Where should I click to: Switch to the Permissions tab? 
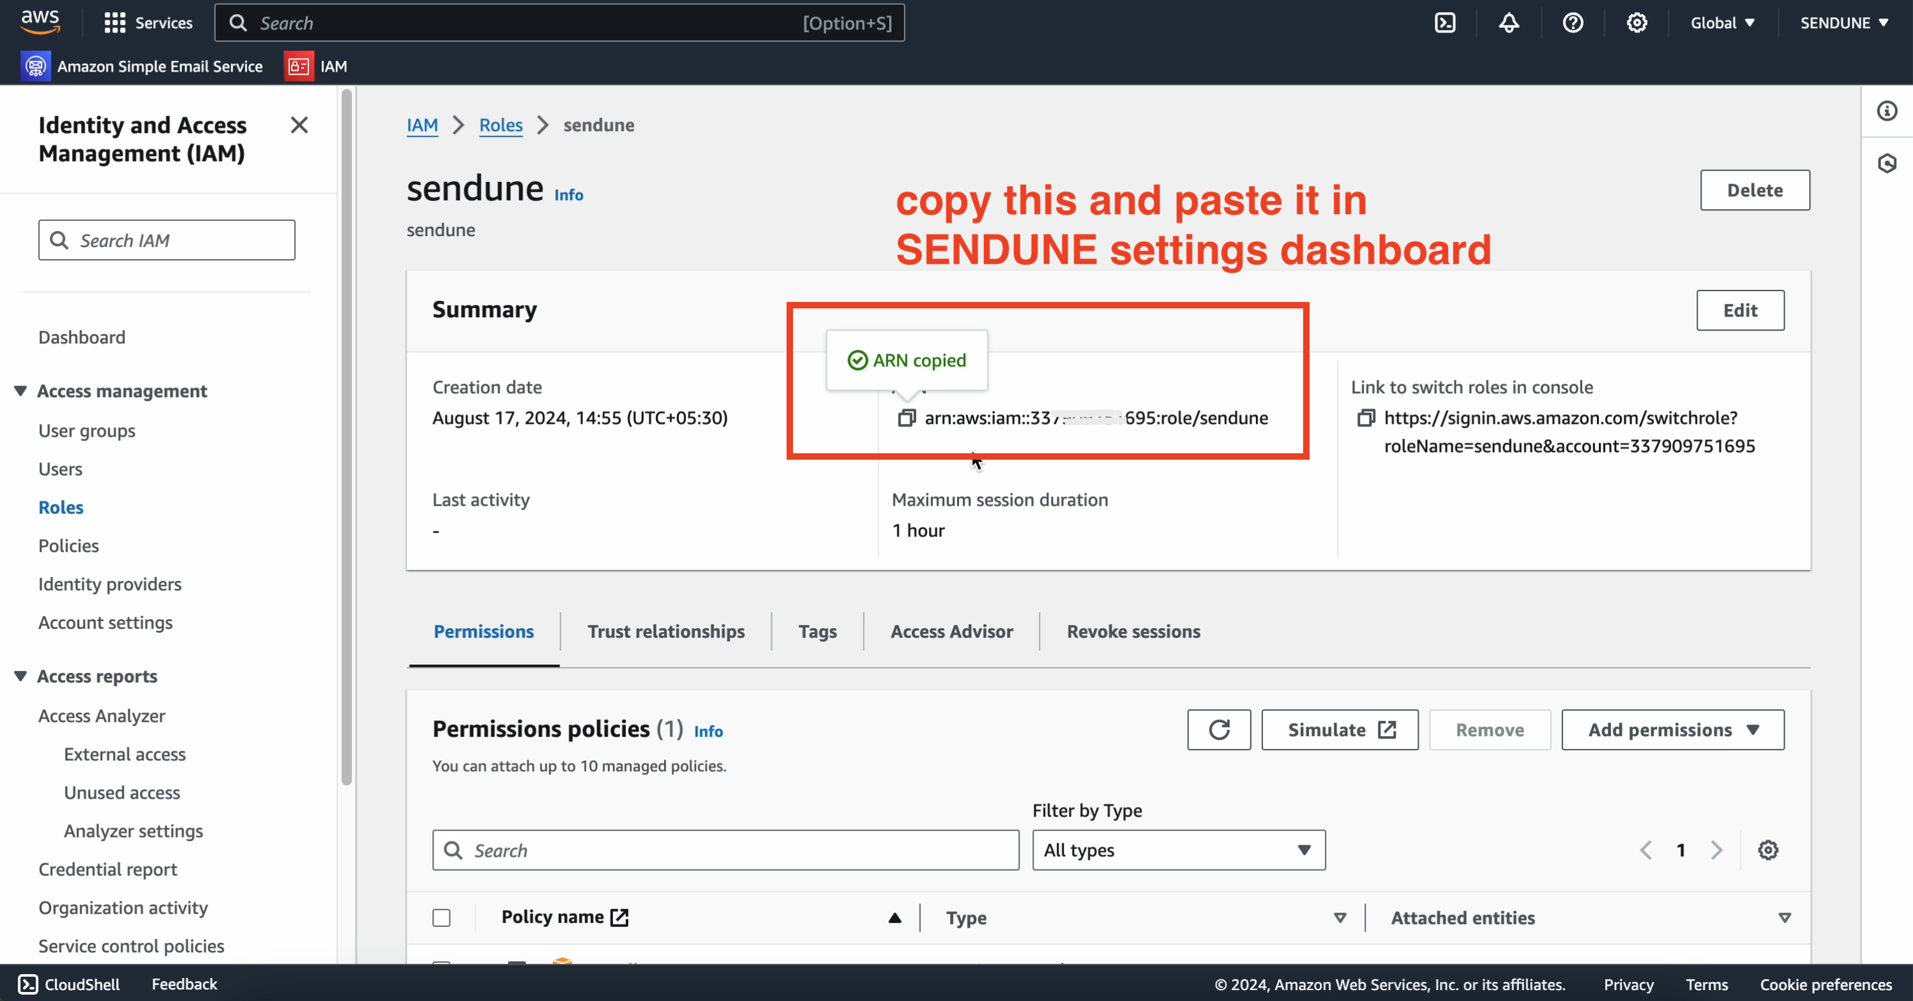483,632
